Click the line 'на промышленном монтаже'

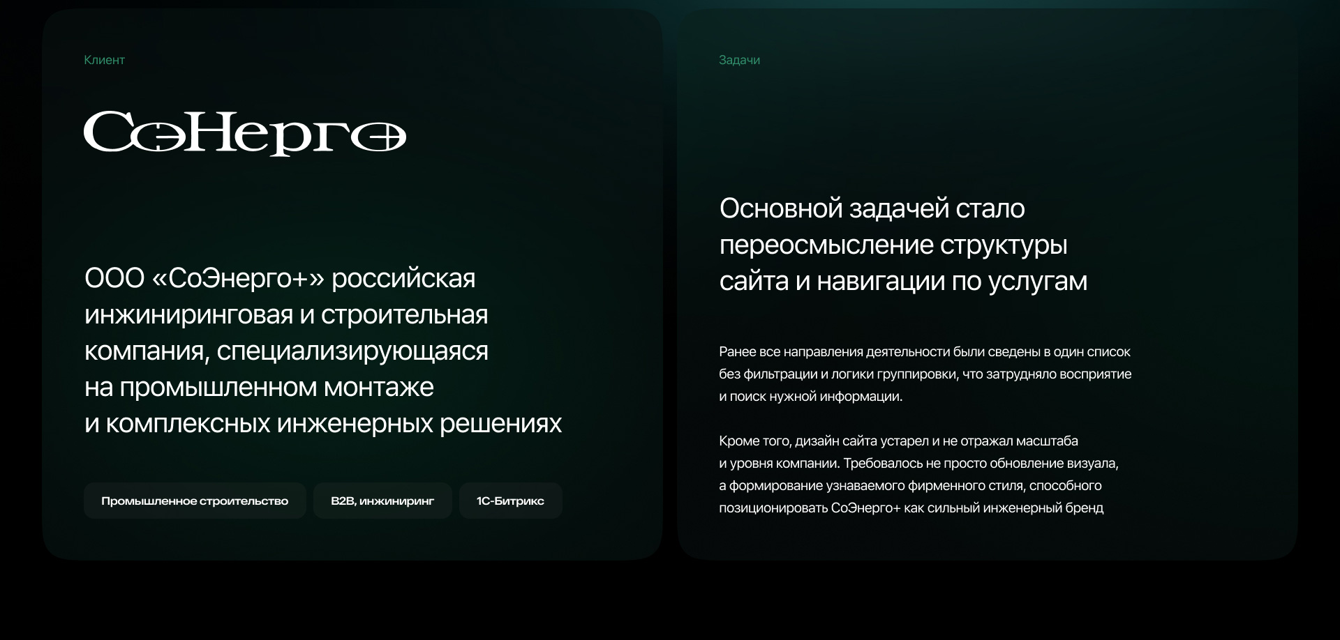point(259,387)
